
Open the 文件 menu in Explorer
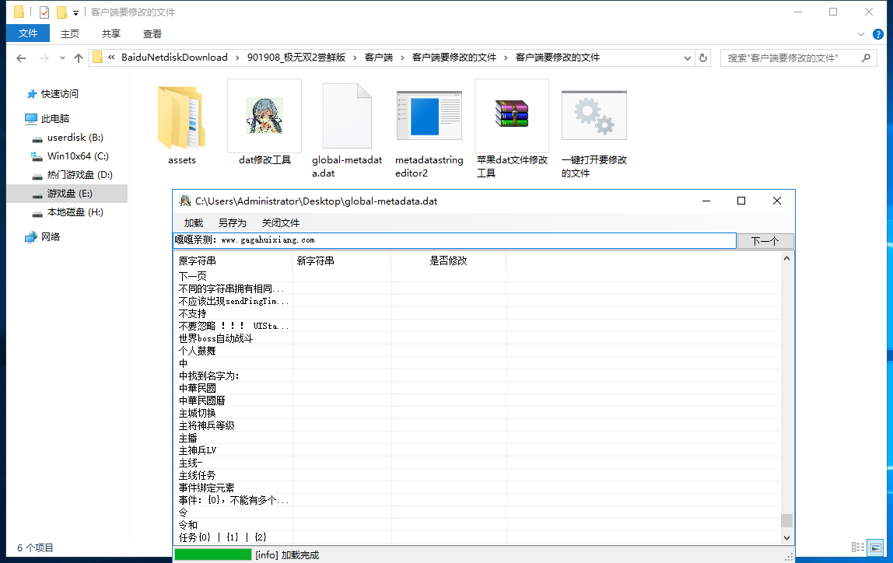click(28, 33)
